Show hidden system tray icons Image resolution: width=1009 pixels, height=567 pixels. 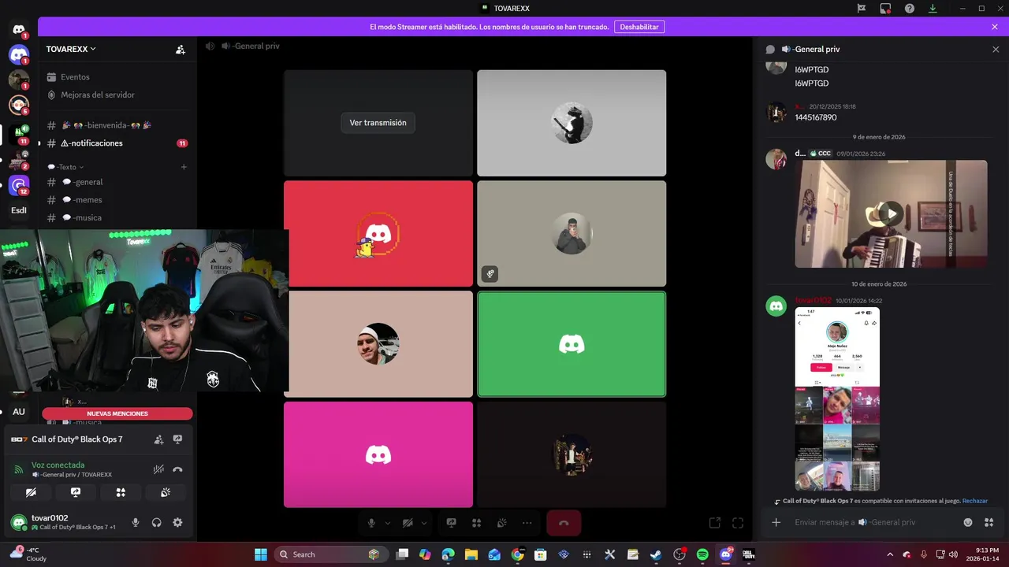pyautogui.click(x=890, y=554)
